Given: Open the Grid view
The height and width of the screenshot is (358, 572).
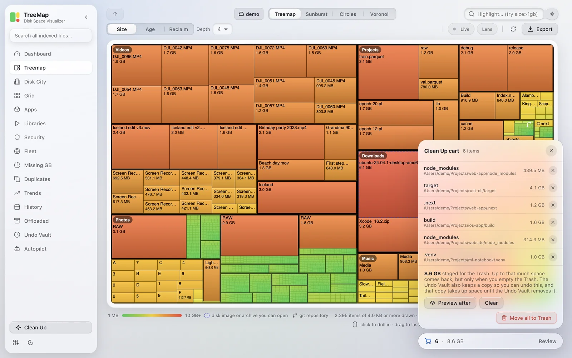Looking at the screenshot, I should (x=51, y=96).
